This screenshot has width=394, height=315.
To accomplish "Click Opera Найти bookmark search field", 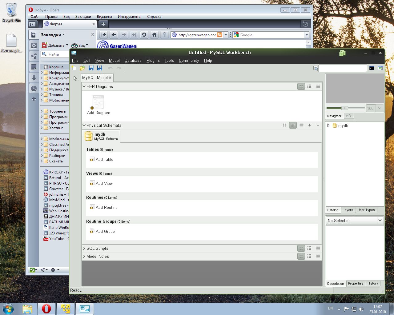I will pyautogui.click(x=55, y=54).
